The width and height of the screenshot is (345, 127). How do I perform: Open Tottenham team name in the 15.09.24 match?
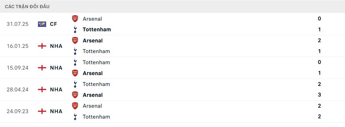coord(96,62)
